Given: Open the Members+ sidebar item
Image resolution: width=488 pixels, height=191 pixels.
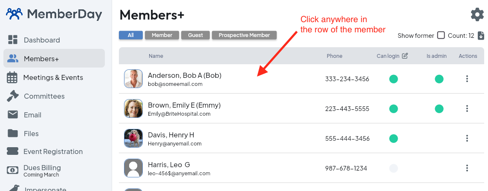Looking at the screenshot, I should click(x=54, y=59).
